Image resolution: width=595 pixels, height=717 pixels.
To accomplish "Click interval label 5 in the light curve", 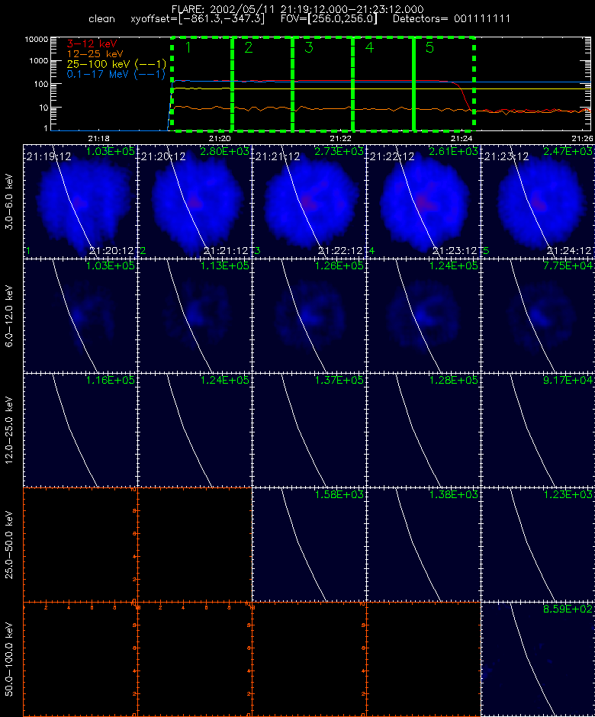I will [429, 47].
